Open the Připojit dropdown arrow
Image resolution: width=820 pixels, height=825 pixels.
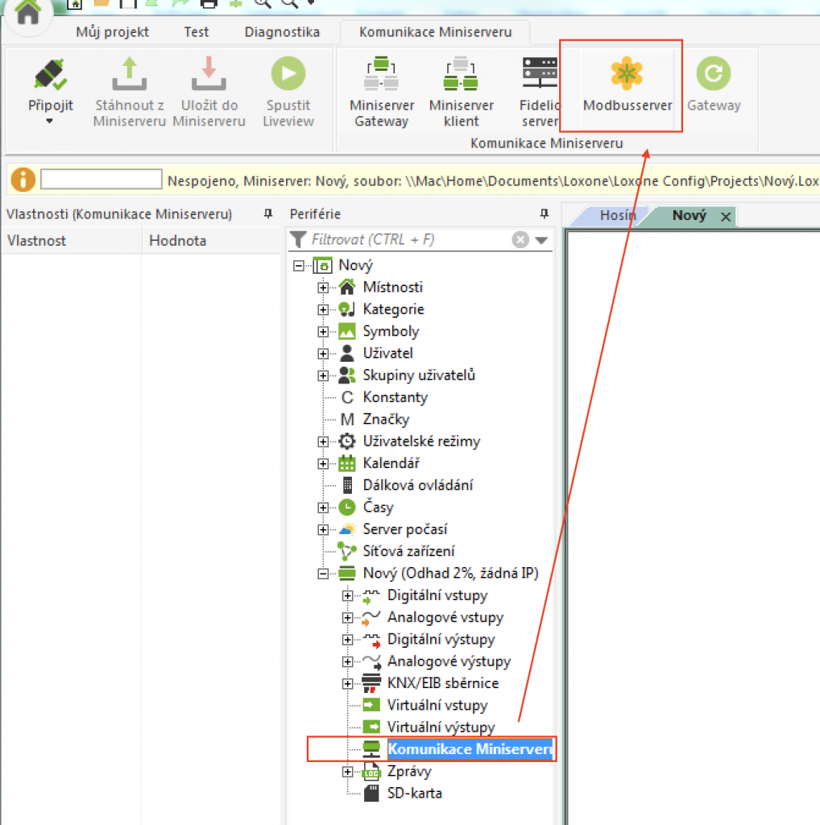pos(50,122)
